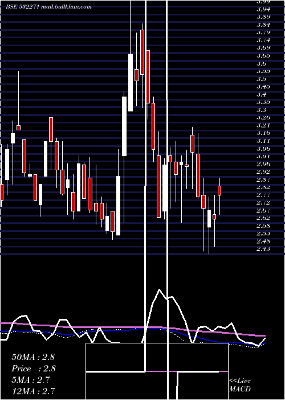The width and height of the screenshot is (285, 400).
Task: Click the 2.53 price axis label
Action: click(x=263, y=233)
